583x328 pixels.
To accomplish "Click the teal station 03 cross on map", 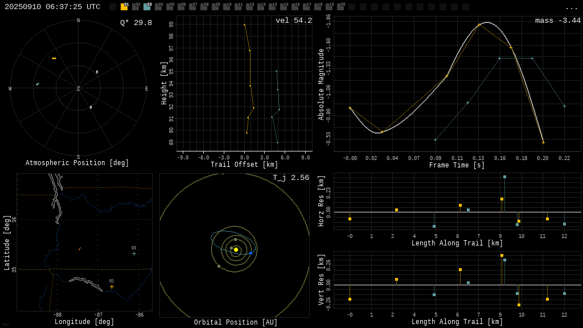I will pyautogui.click(x=134, y=253).
